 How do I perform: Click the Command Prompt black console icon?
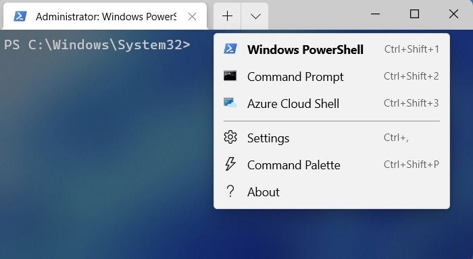click(230, 76)
